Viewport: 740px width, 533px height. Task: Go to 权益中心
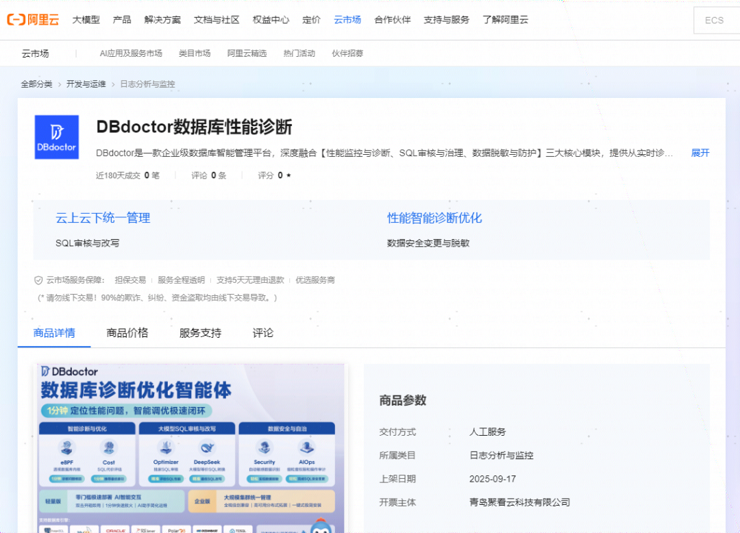click(271, 20)
